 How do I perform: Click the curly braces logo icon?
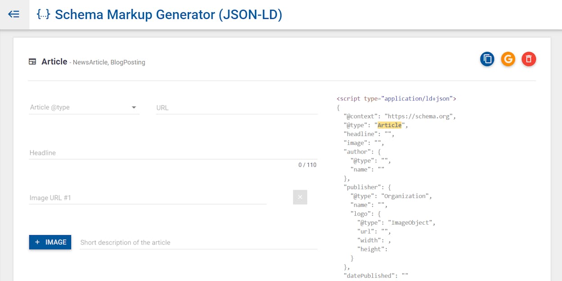tap(43, 14)
